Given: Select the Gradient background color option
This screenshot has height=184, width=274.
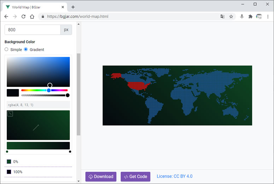Looking at the screenshot, I should pyautogui.click(x=26, y=49).
